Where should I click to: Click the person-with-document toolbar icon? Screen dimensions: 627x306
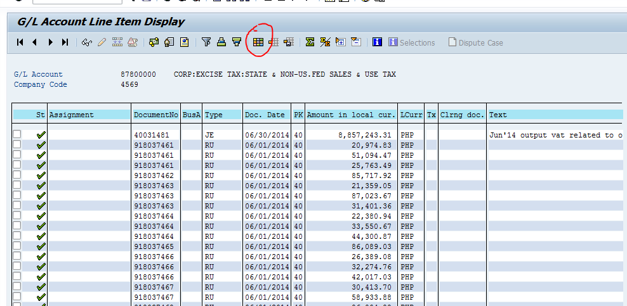(x=169, y=42)
